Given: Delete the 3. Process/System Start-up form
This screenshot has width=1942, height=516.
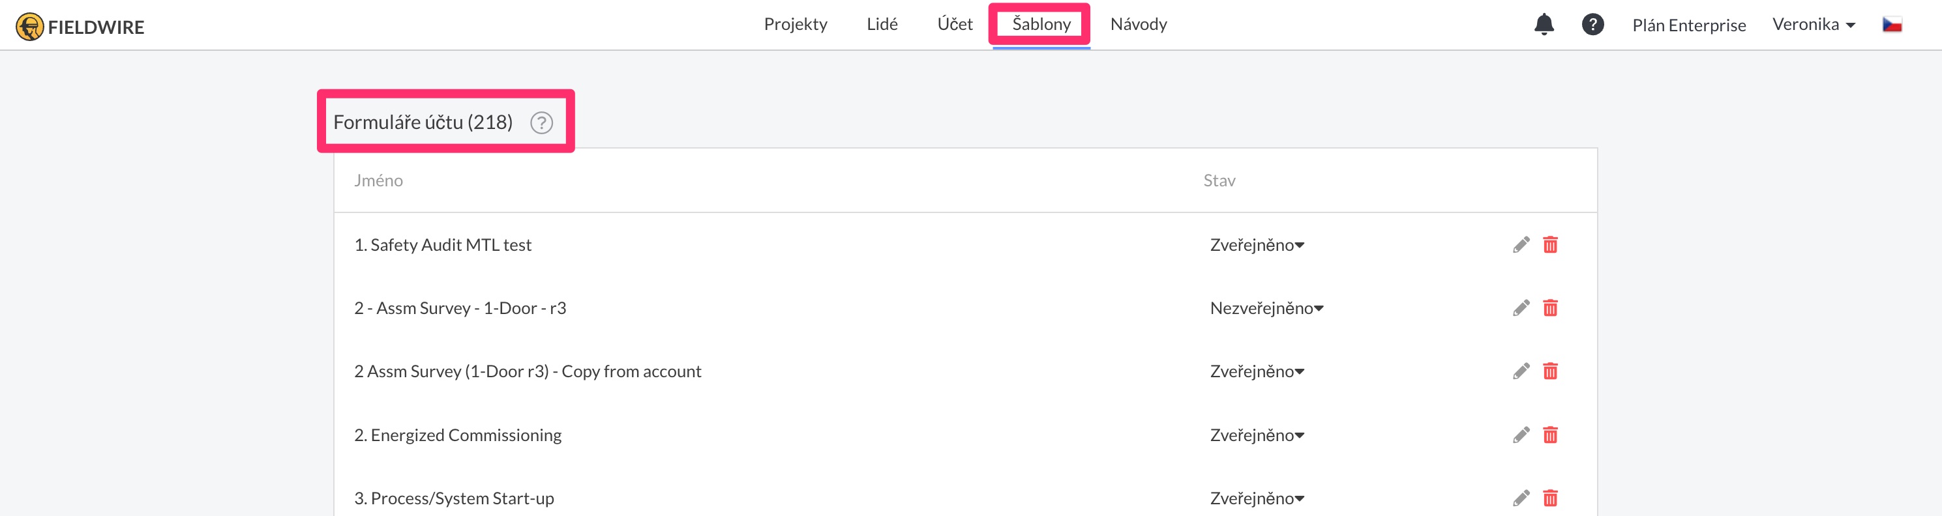Looking at the screenshot, I should point(1549,498).
